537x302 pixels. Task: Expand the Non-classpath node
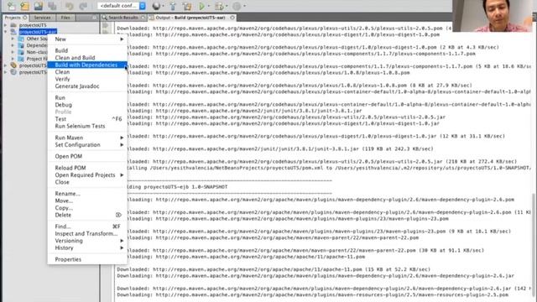click(13, 52)
